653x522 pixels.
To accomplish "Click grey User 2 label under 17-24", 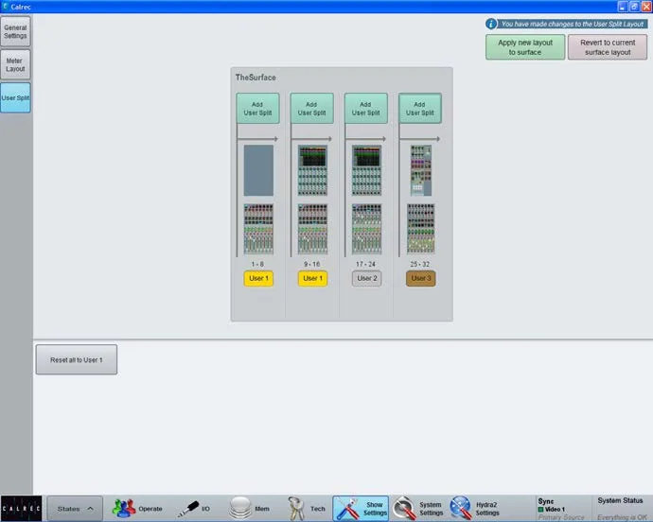I will pos(367,278).
